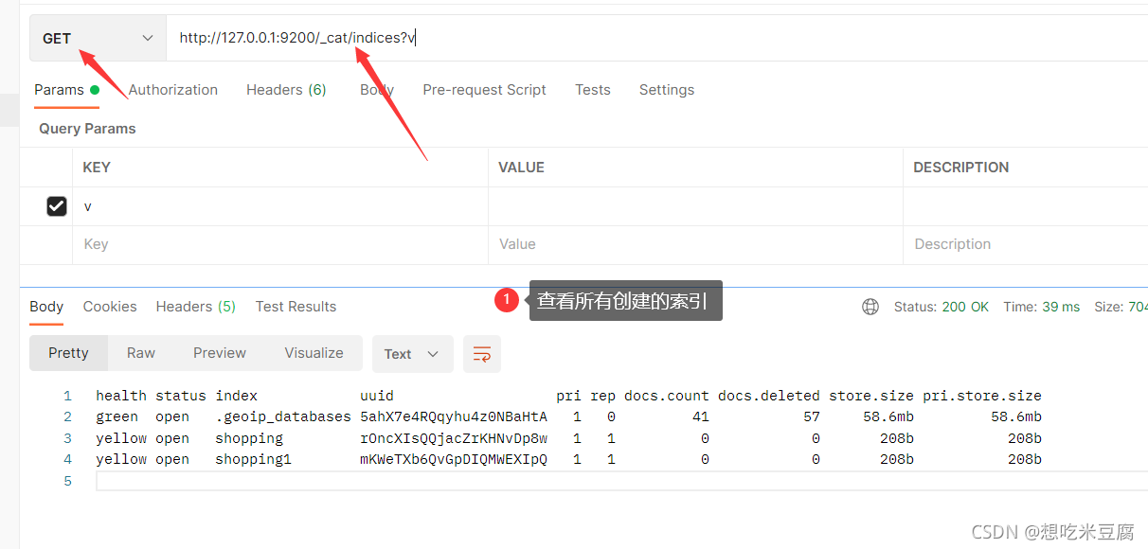Select the Visualize view button
This screenshot has width=1148, height=549.
[x=314, y=353]
